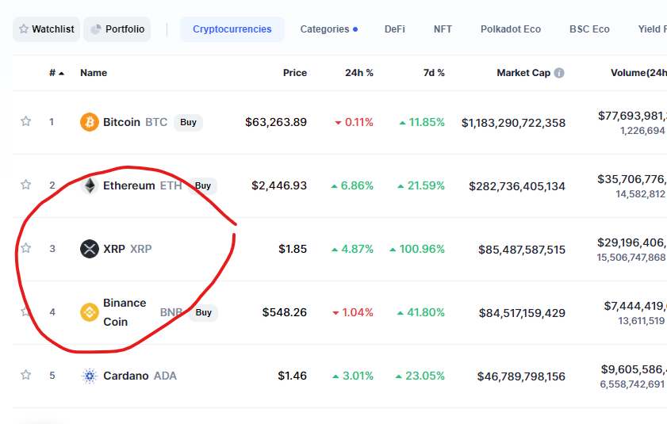This screenshot has height=424, width=667.
Task: Click Bitcoin 7d change 11.85%
Action: [422, 122]
